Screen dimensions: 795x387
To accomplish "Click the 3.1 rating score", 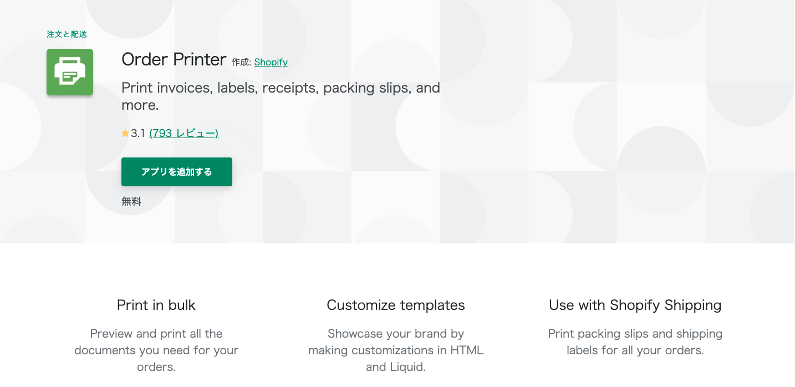I will (x=138, y=134).
